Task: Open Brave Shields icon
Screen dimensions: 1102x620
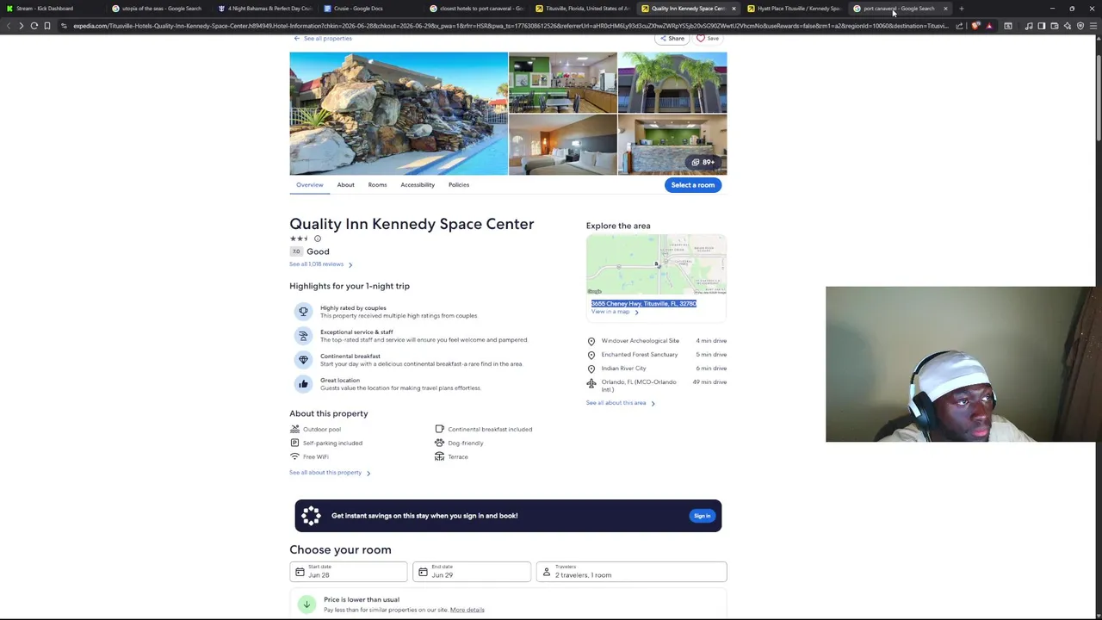Action: point(975,26)
